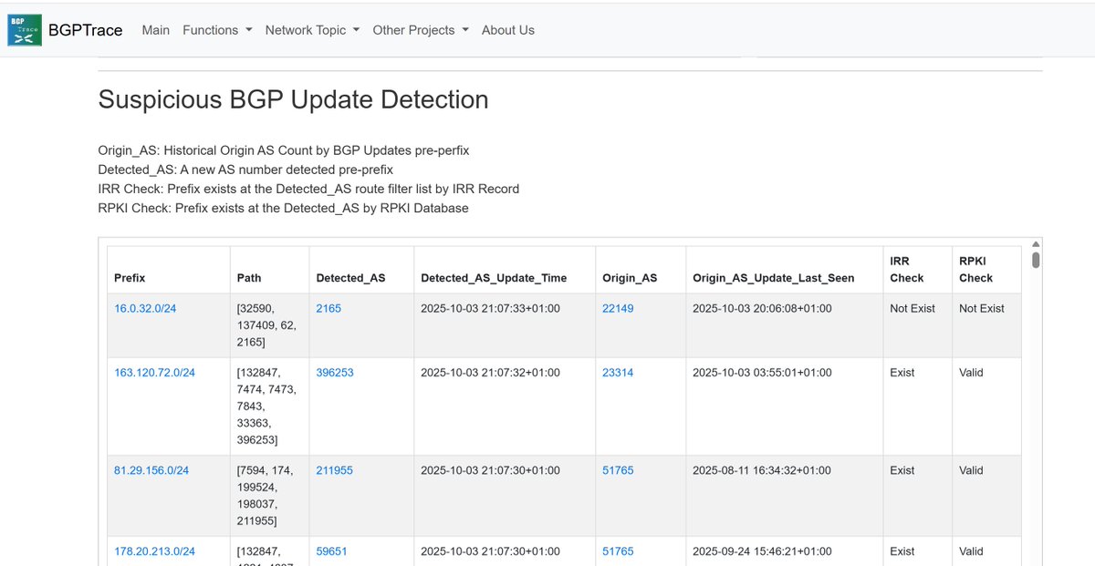Go to Main page
The image size is (1095, 566).
pyautogui.click(x=156, y=30)
